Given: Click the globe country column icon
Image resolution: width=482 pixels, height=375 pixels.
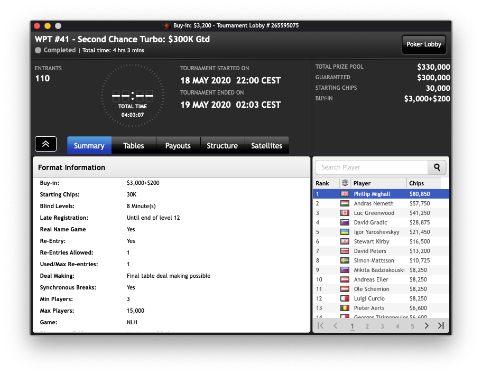Looking at the screenshot, I should [345, 183].
